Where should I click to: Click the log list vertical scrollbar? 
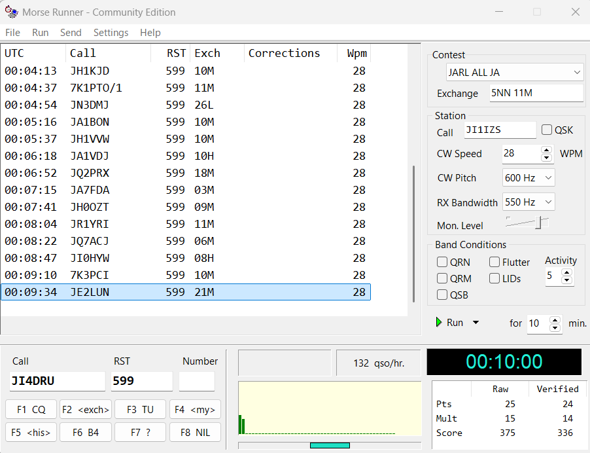413,234
